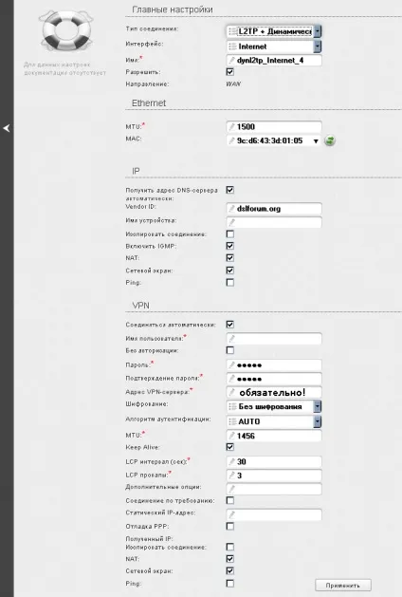Click the LCP interval field showing 30
The image size is (402, 597).
point(274,462)
